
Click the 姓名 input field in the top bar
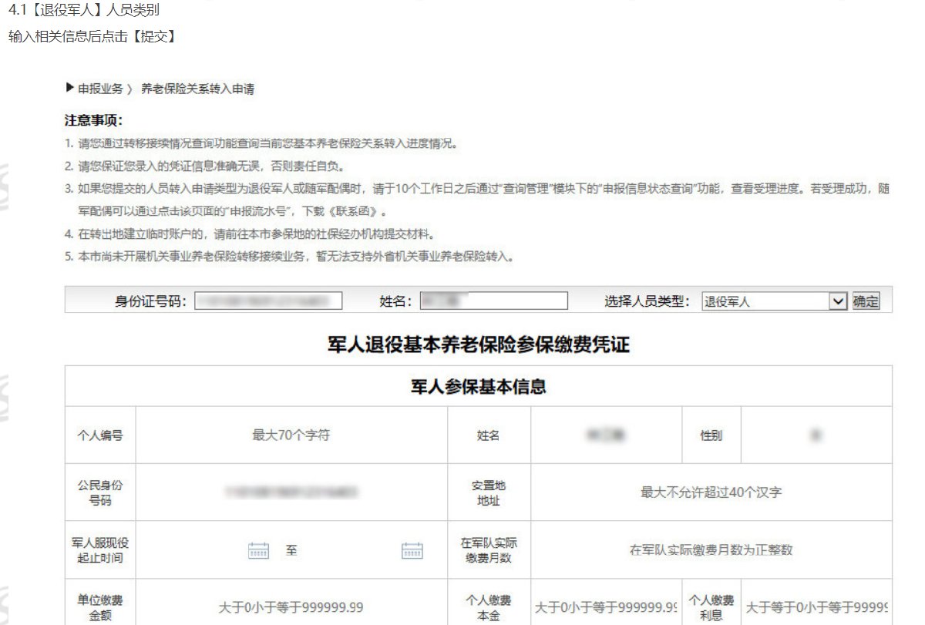coord(493,301)
